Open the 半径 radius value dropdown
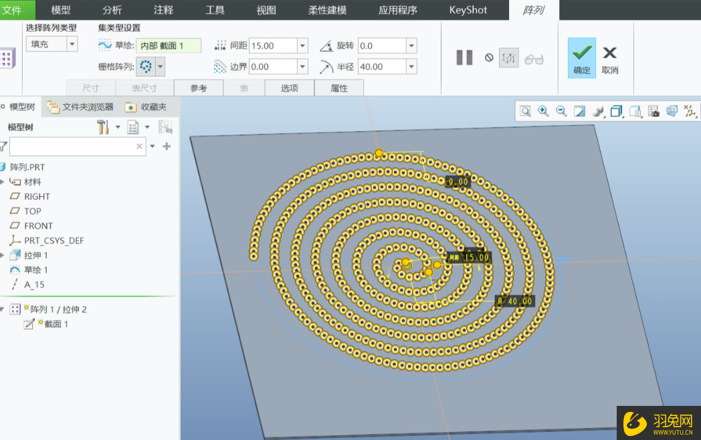701x440 pixels. 411,66
